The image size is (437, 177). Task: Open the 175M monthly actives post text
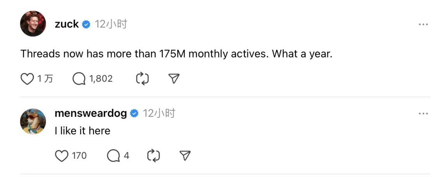pos(177,54)
